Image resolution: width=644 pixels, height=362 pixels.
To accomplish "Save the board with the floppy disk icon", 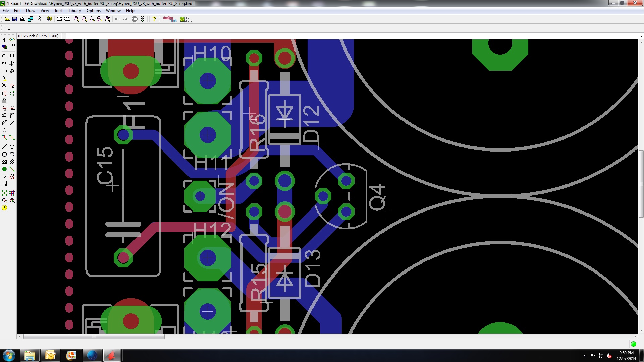I will 14,19.
